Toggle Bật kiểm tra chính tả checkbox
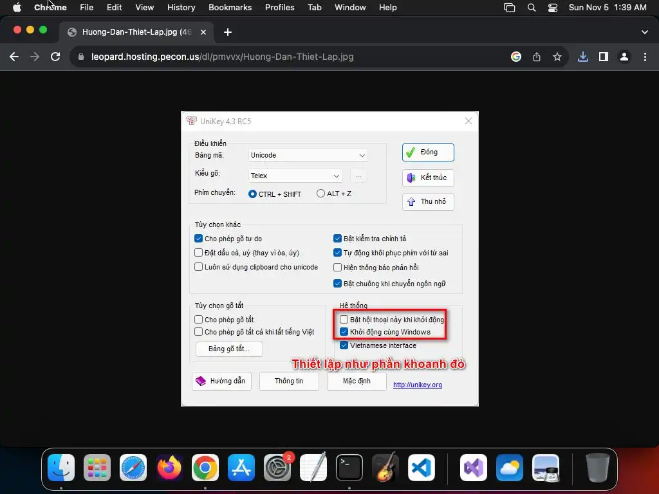The width and height of the screenshot is (659, 494). (x=337, y=239)
